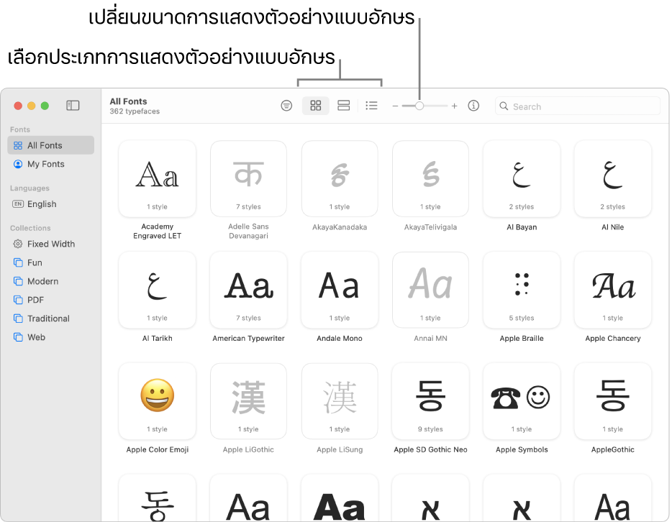Open the Modern collection

tap(50, 281)
